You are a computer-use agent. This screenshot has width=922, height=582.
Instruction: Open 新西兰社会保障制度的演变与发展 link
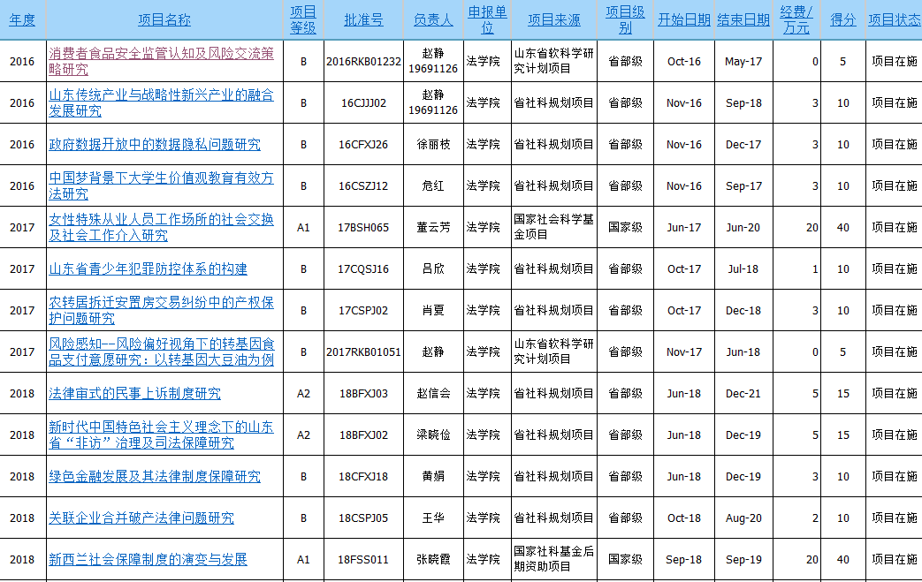(x=148, y=560)
